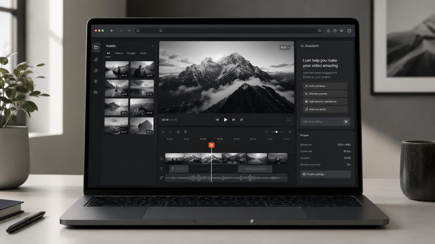Click the timeline zoom magnifier icon
Viewport: 435px width, 244px height.
267,132
